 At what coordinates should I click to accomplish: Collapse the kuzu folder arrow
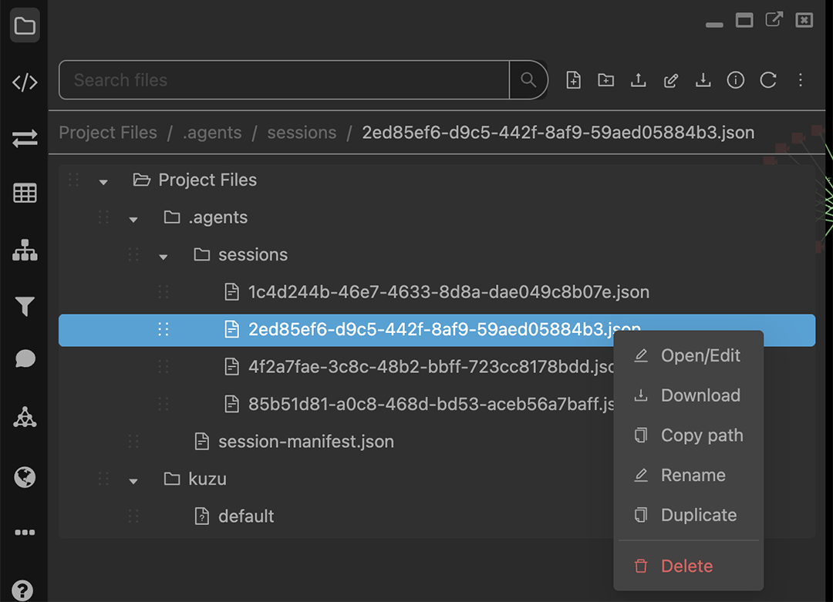(133, 482)
